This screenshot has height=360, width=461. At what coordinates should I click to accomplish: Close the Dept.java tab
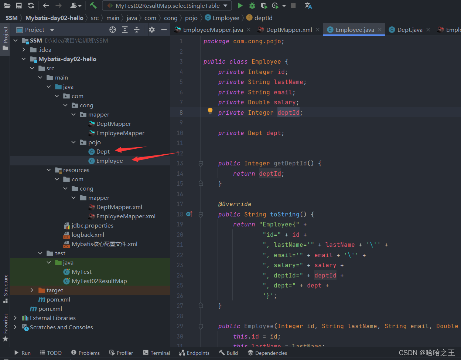(428, 30)
